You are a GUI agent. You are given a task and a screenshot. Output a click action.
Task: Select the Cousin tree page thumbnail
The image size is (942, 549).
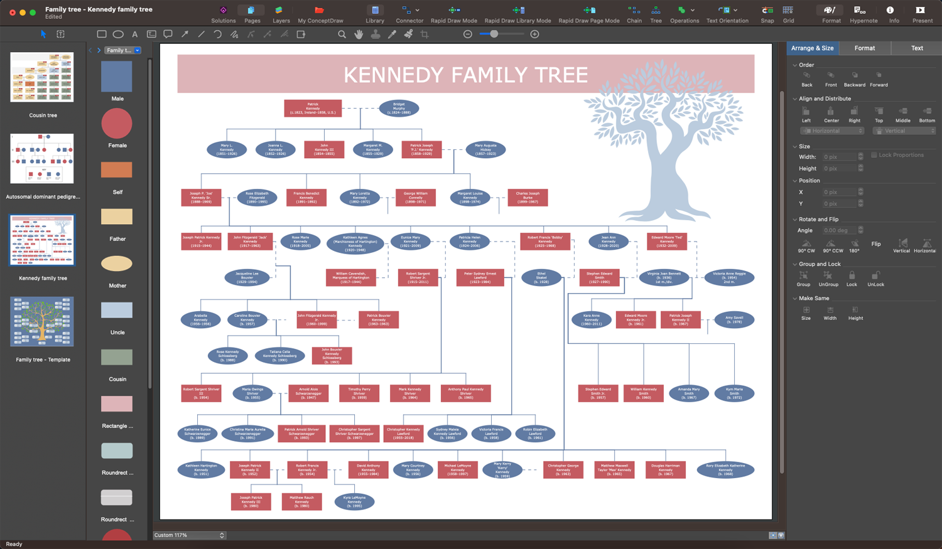click(42, 77)
